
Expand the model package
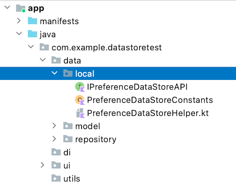[x=54, y=126]
